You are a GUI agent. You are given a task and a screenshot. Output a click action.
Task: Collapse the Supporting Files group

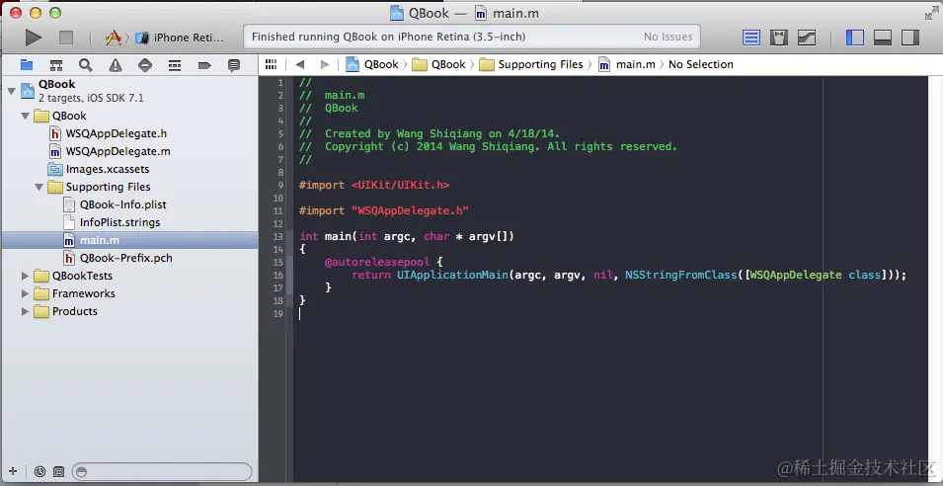39,187
